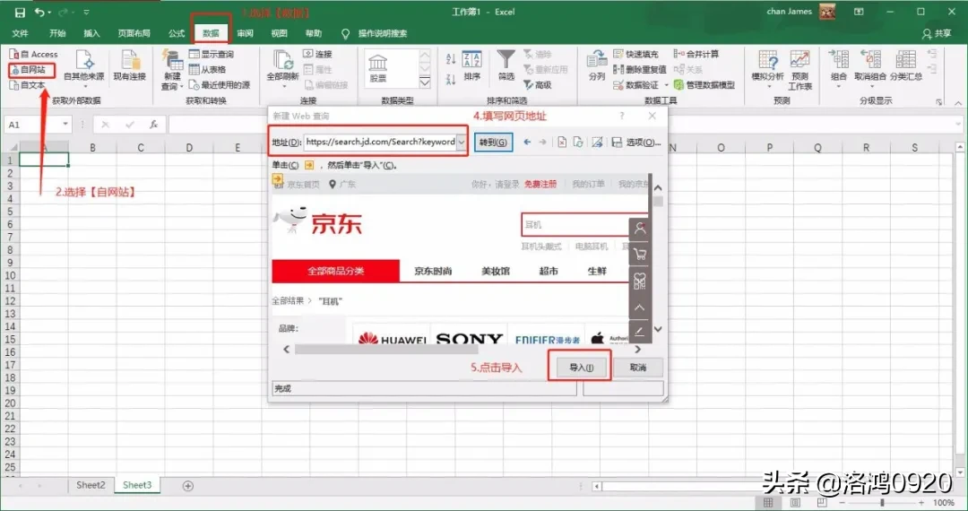Viewport: 968px width, 511px height.
Task: Open 模拟分析 what-if analysis menu
Action: 767,69
